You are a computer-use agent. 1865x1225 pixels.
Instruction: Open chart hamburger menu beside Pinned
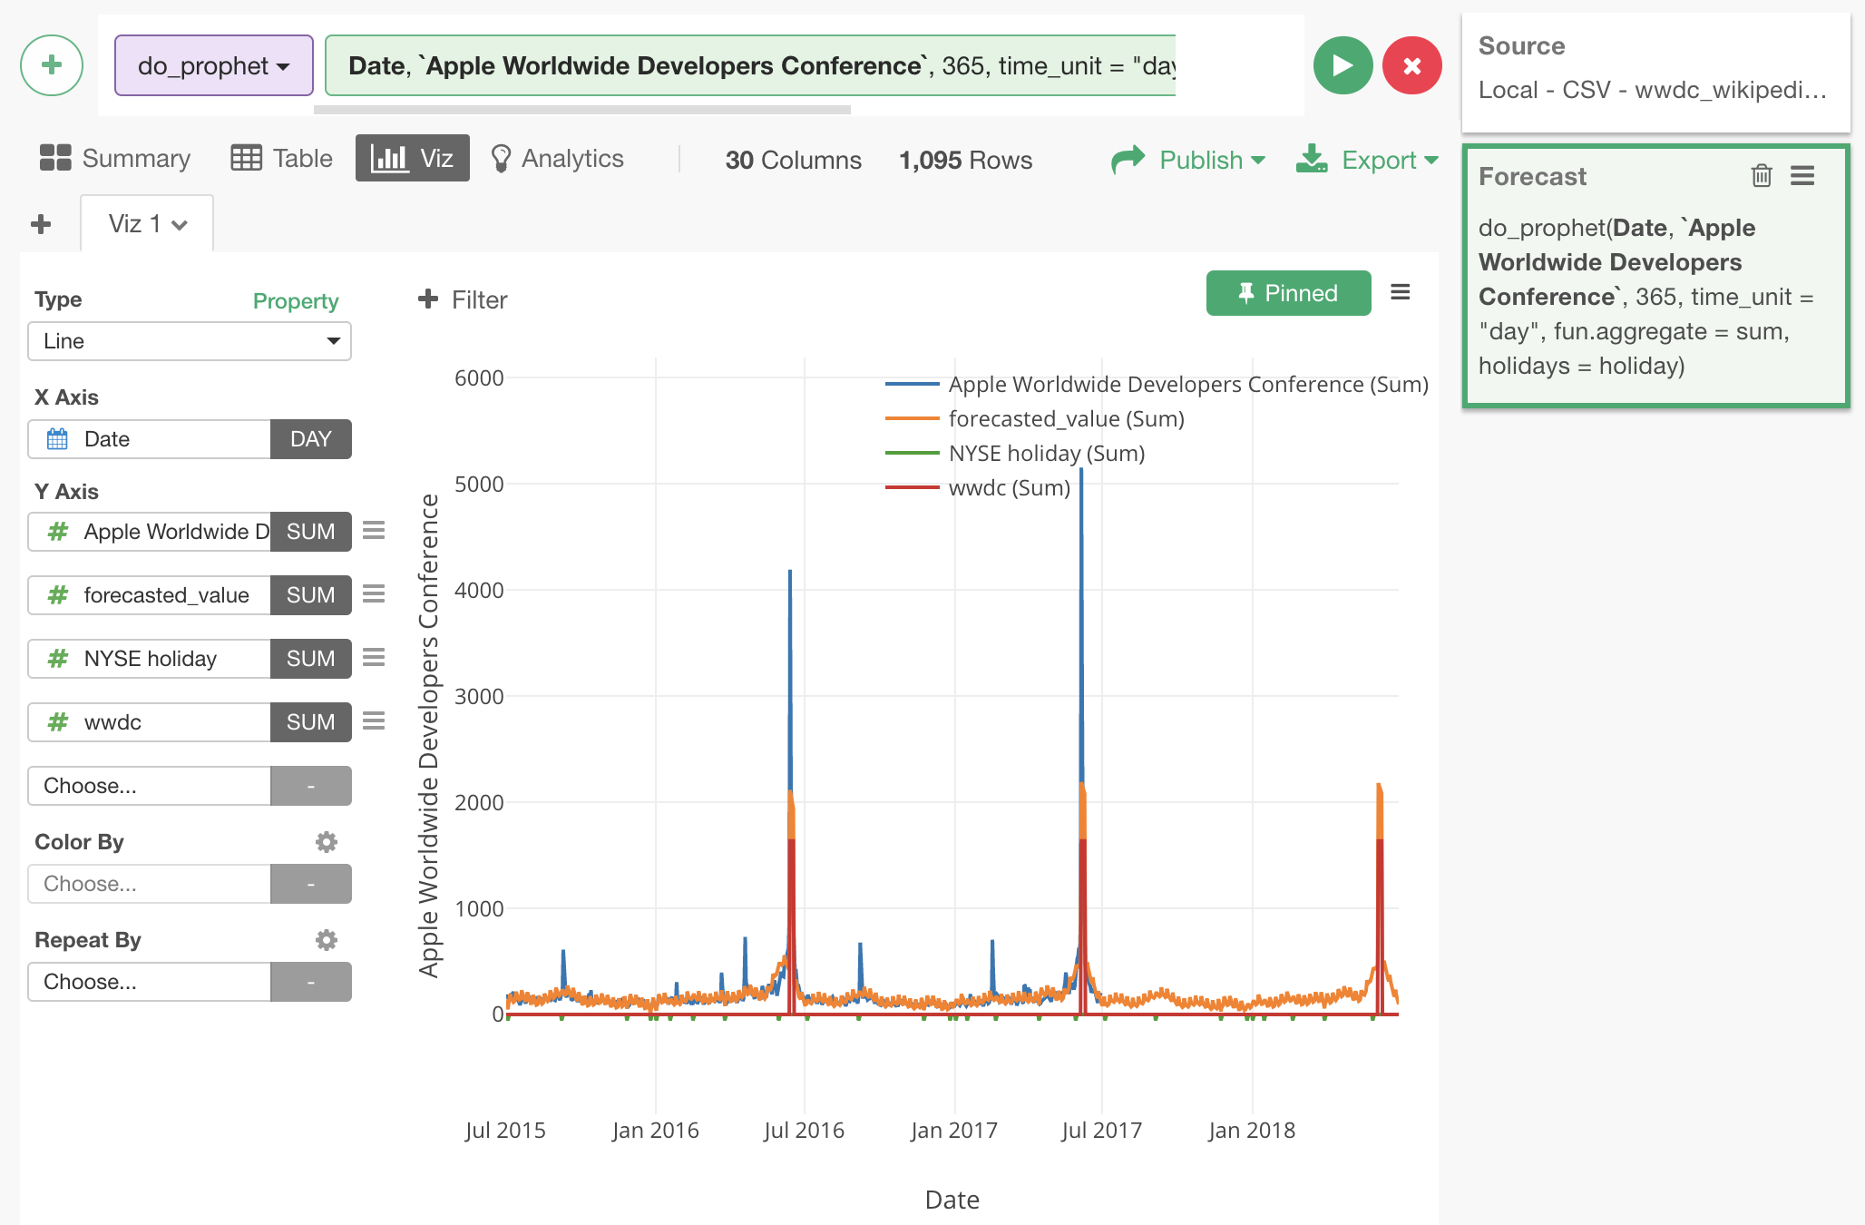click(x=1401, y=292)
